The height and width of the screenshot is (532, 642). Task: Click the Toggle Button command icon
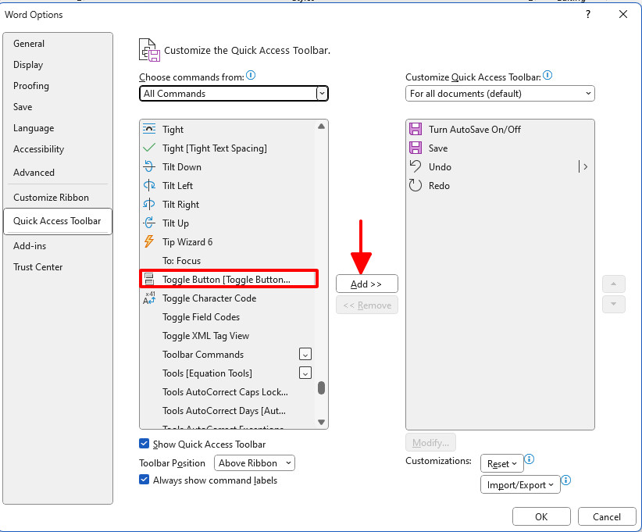click(x=149, y=279)
